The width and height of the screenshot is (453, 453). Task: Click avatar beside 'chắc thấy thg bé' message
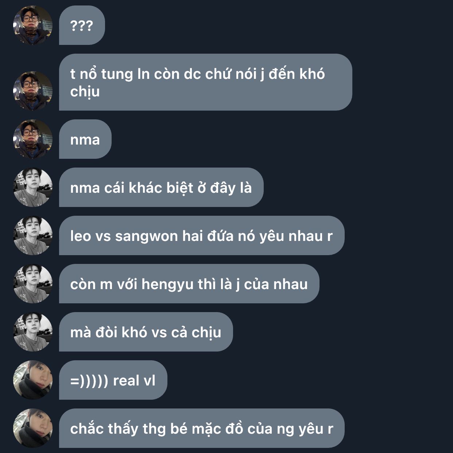(33, 428)
